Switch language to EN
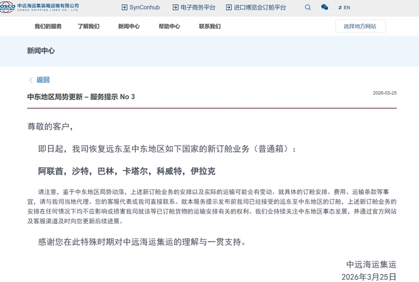419x282 pixels. tap(347, 8)
